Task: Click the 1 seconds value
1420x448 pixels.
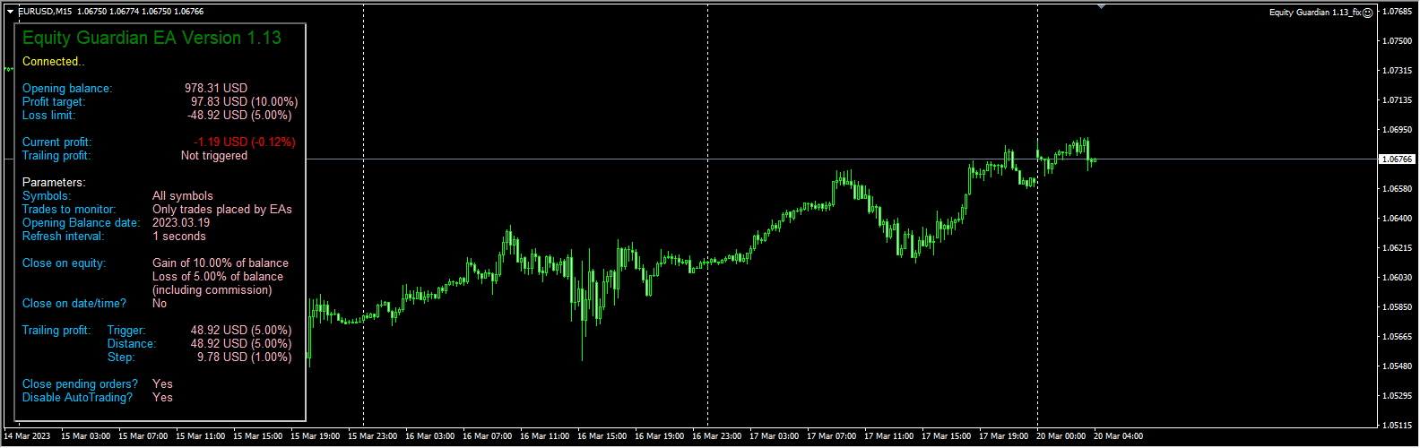Action: coord(179,237)
